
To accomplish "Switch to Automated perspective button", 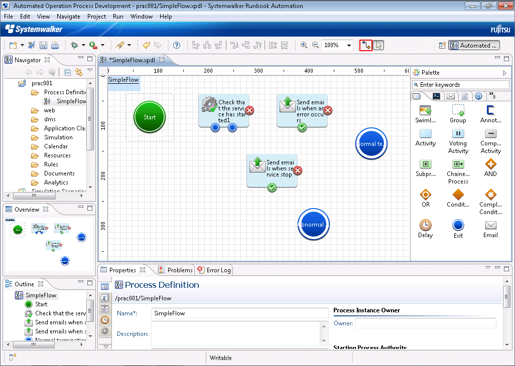I will (474, 46).
